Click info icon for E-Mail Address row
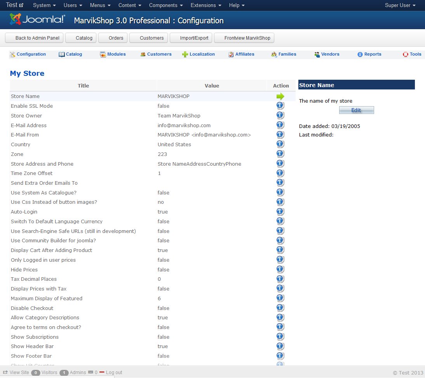This screenshot has height=378, width=425. (x=280, y=125)
